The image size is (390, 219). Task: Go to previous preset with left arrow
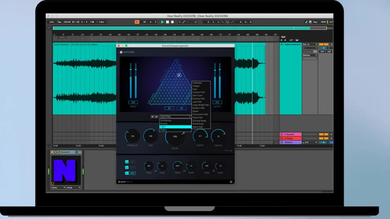[x=152, y=116]
